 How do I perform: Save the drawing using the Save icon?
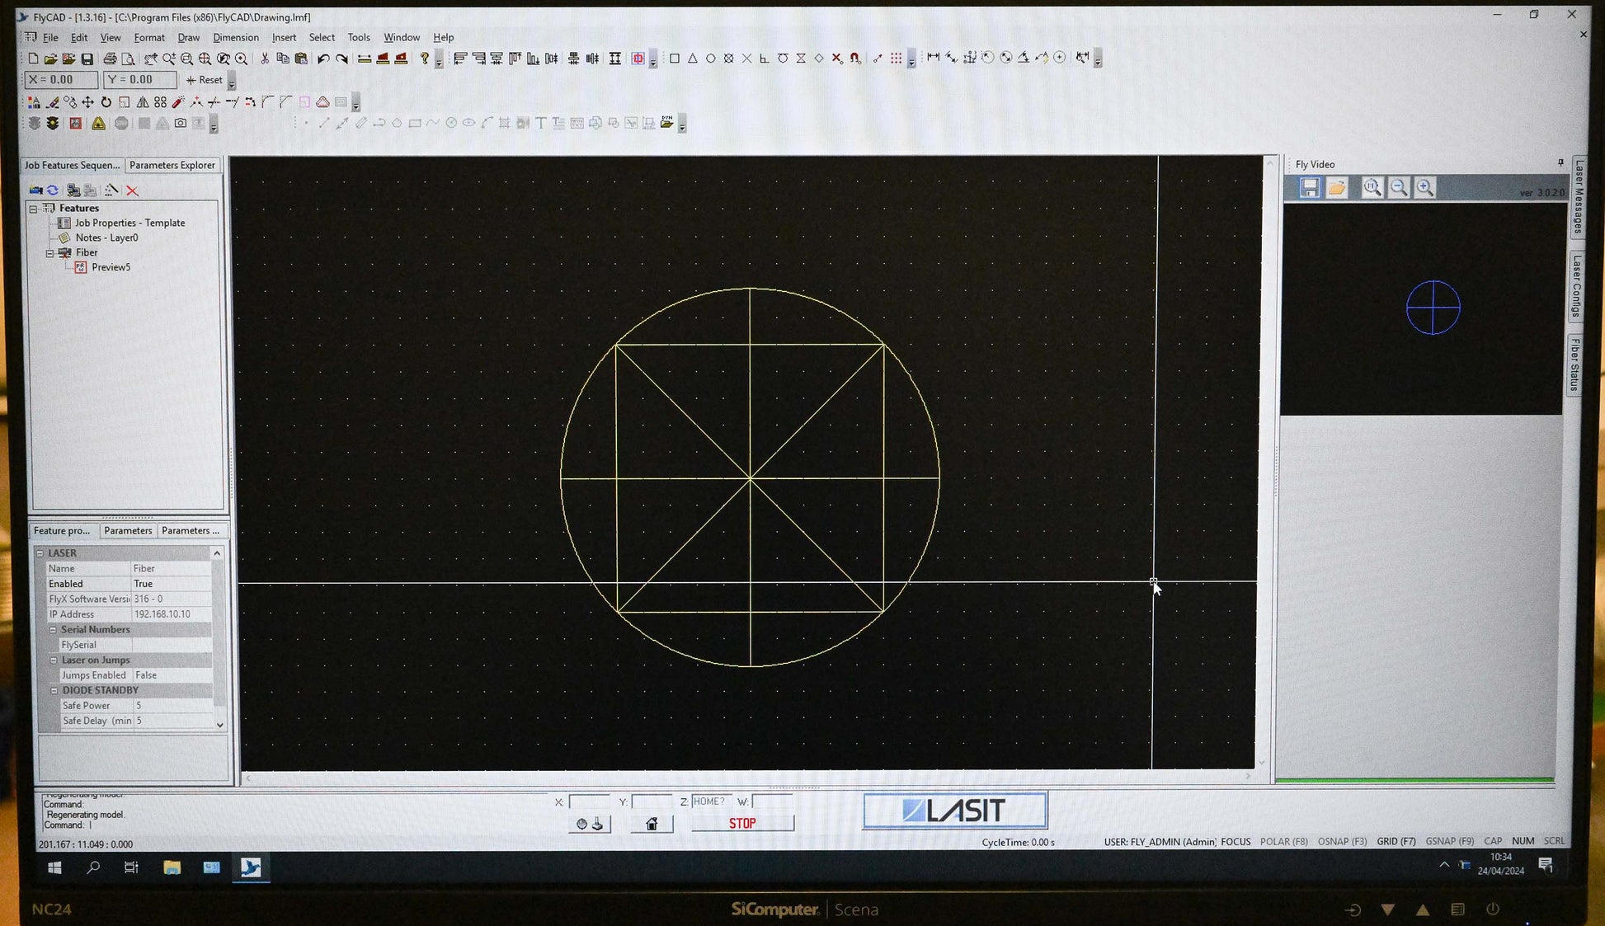(x=85, y=58)
